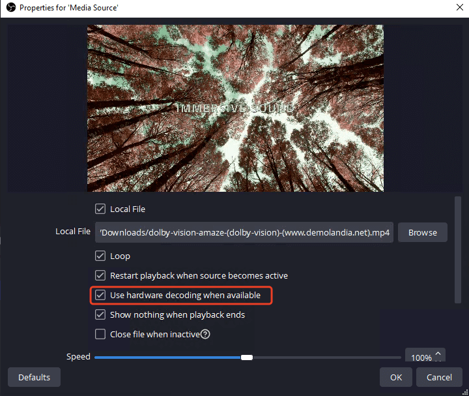Viewport: 469px width, 396px height.
Task: Click the help icon beside Close file when inactive
Action: [x=205, y=335]
